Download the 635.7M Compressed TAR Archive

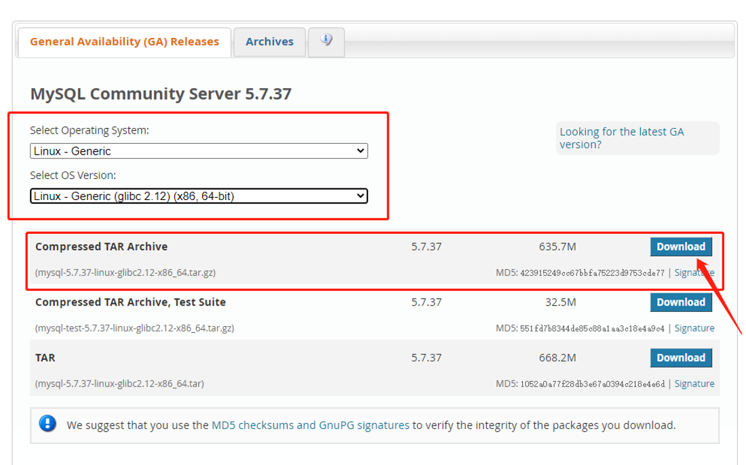pos(681,247)
